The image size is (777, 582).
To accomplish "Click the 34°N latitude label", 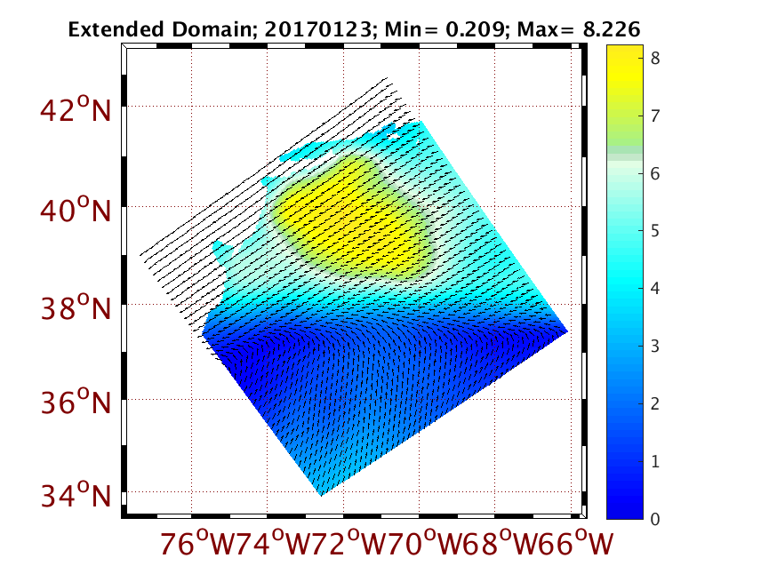I will [76, 495].
